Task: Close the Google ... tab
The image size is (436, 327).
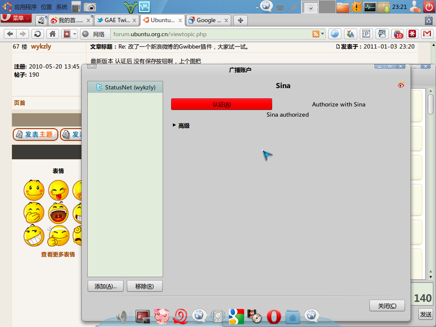Action: coord(227,20)
